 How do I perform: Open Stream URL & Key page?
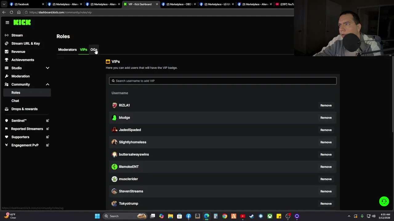[x=26, y=44]
